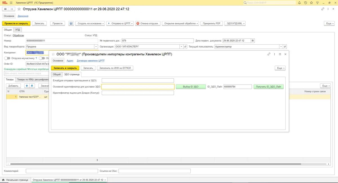
Task: Click Заполнить по ИНН из ЕГРЮЛ button
Action: pos(115,68)
